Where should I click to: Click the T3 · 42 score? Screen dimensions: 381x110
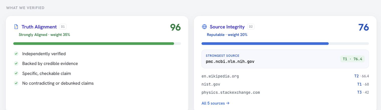click(363, 92)
